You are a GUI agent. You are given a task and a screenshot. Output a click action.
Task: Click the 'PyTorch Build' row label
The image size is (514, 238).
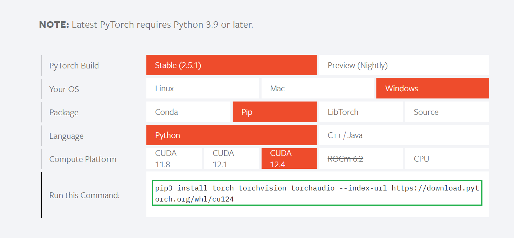pos(74,65)
